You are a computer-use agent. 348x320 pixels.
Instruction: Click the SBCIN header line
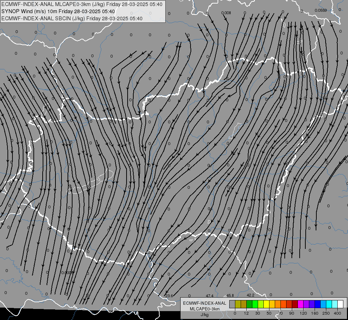[x=72, y=18]
